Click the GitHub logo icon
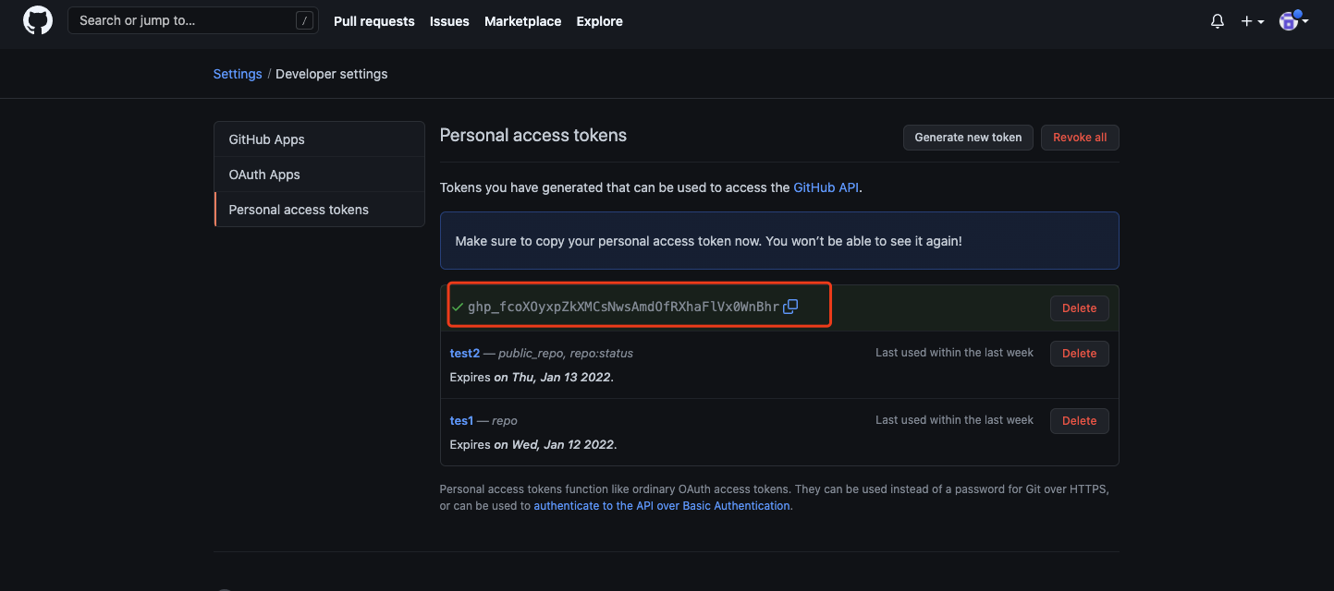The height and width of the screenshot is (591, 1334). (38, 20)
